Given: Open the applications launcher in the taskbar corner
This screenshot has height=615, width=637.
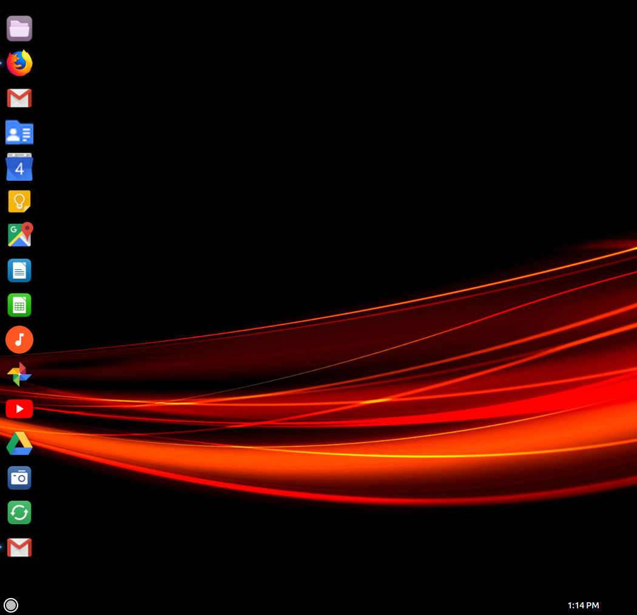Looking at the screenshot, I should pyautogui.click(x=11, y=605).
